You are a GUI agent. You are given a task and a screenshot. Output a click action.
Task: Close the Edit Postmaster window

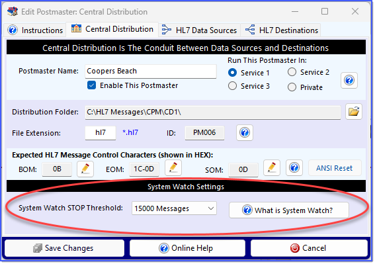355,11
